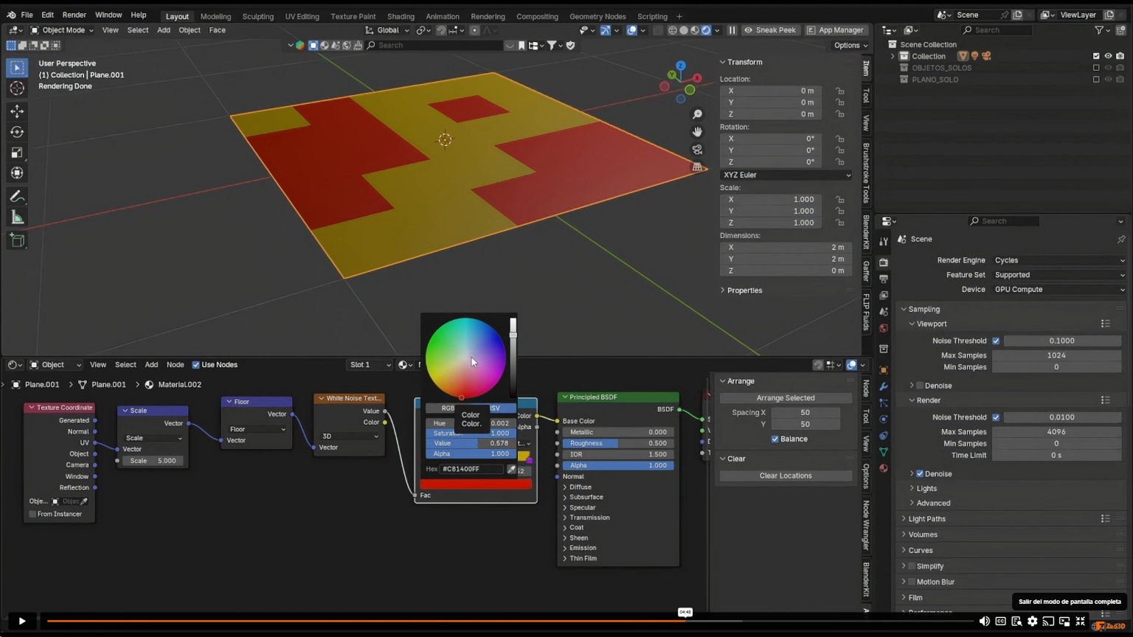Screen dimensions: 1133x637
Task: Open the Rendering menu in the top bar
Action: 488,15
